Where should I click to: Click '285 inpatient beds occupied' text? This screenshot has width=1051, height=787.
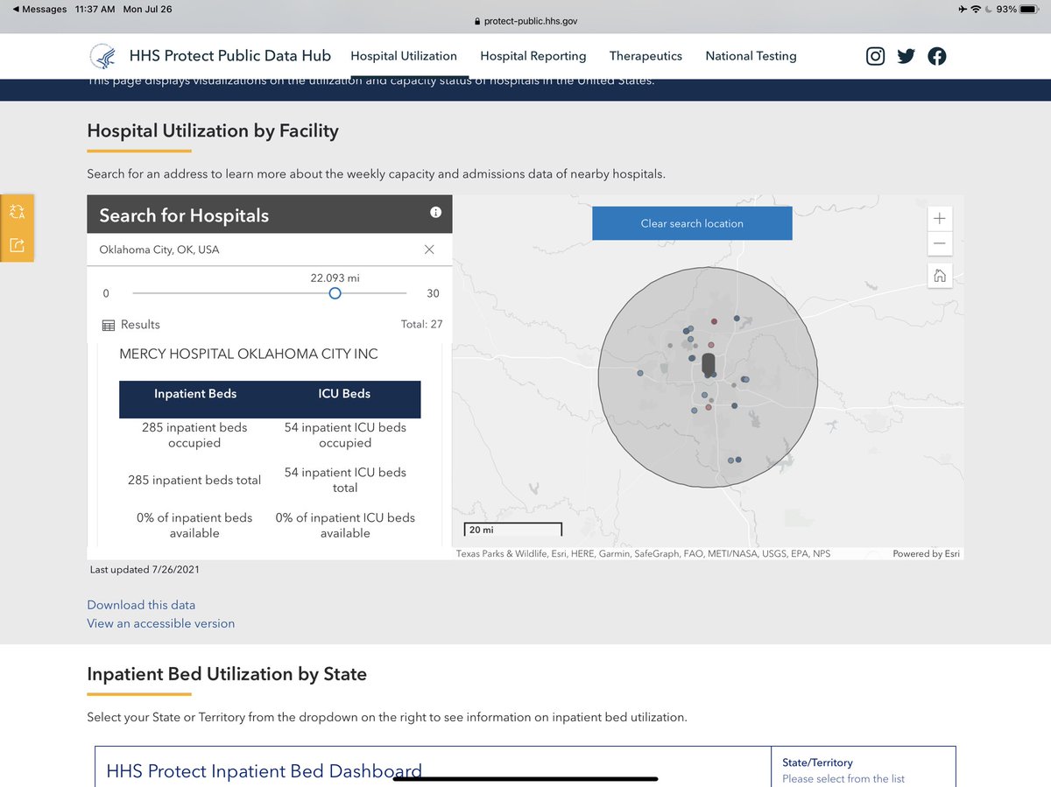coord(194,435)
